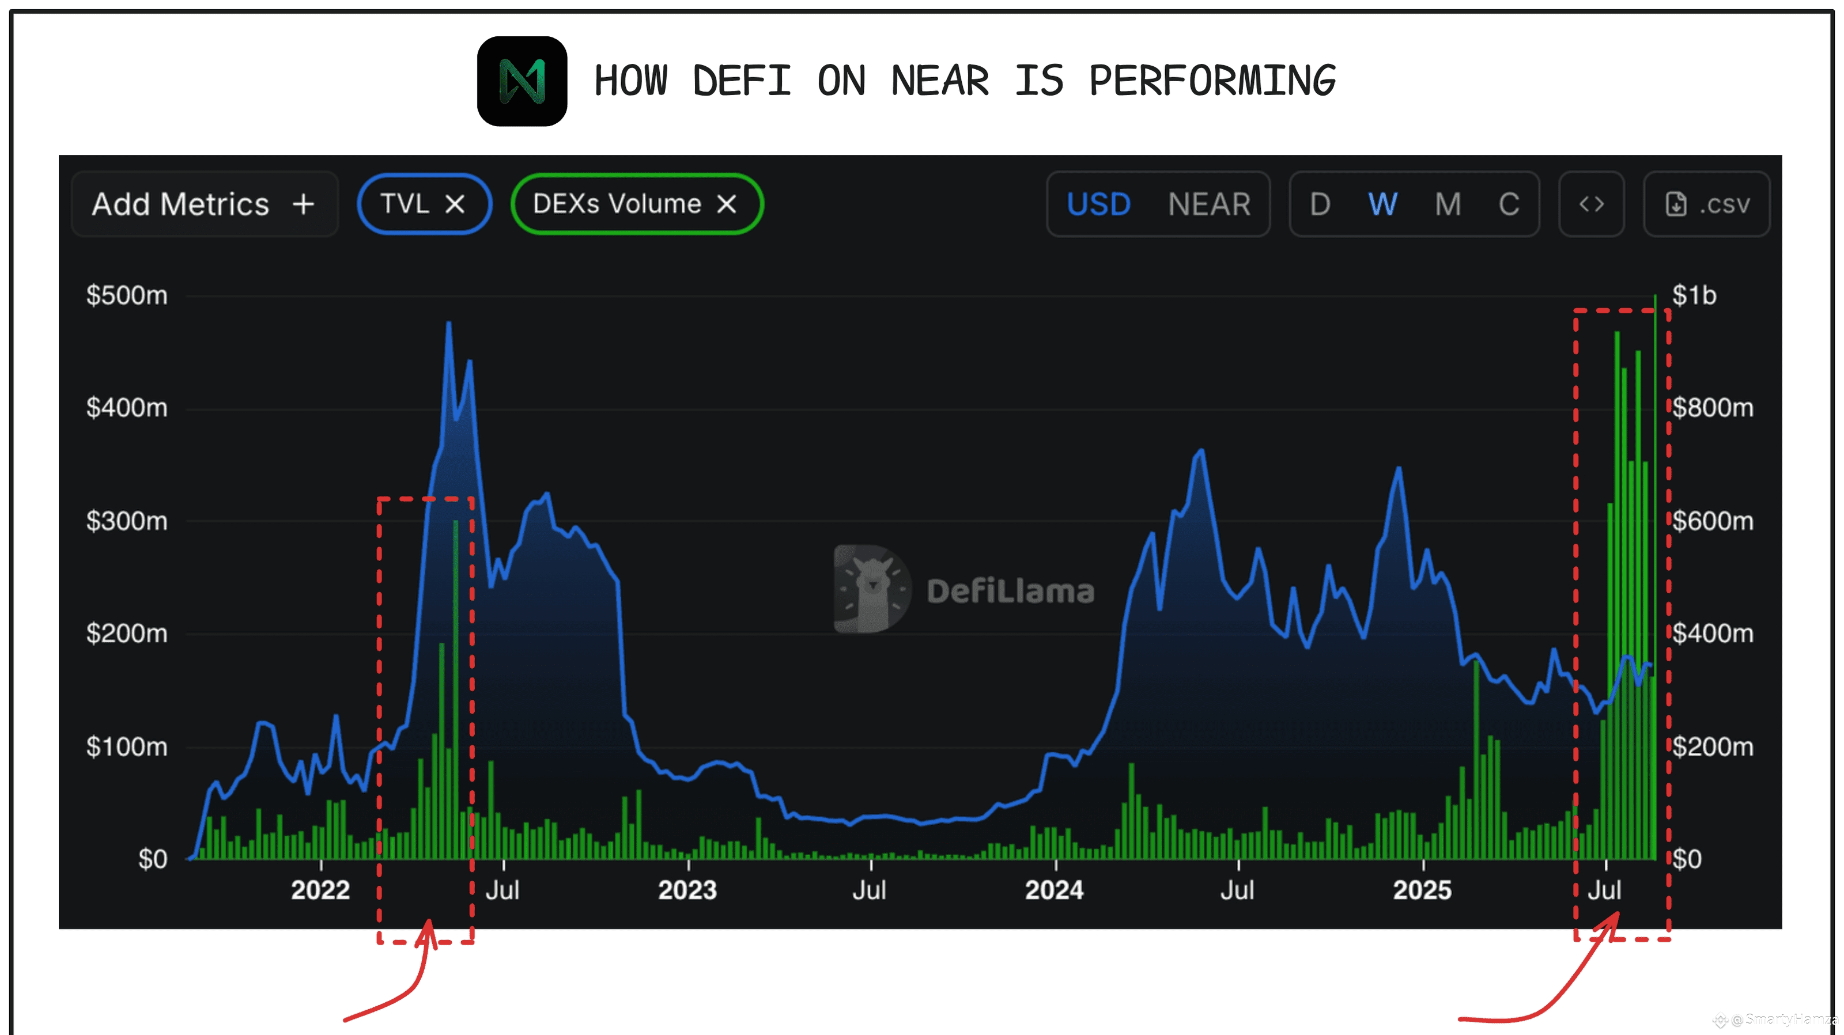Switch currency denomination to NEAR
The width and height of the screenshot is (1844, 1035).
[x=1209, y=204]
